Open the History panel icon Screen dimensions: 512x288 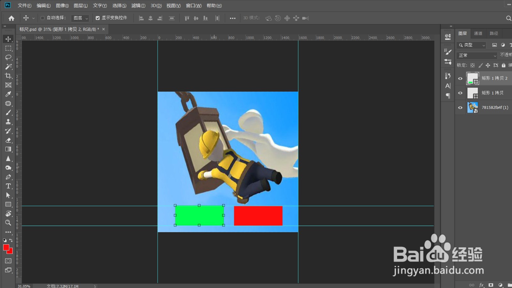pyautogui.click(x=448, y=76)
